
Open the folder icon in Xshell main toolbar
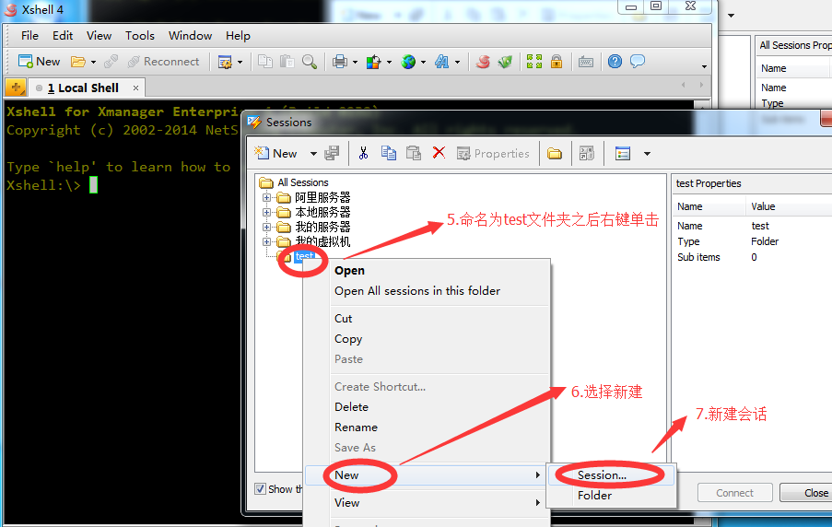click(x=78, y=62)
